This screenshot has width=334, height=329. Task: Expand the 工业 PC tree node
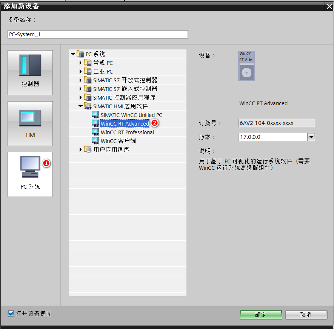click(80, 72)
